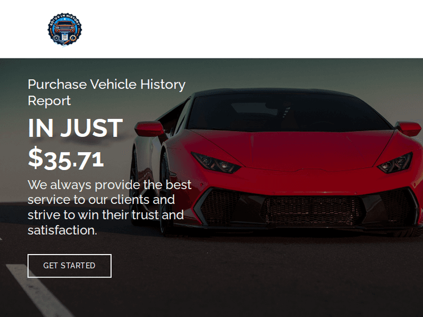Screen dimensions: 423x317
Task: Click the car's right side mirror
Action: pos(409,129)
